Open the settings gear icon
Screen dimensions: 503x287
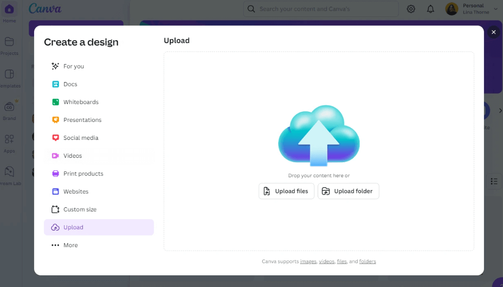tap(411, 9)
